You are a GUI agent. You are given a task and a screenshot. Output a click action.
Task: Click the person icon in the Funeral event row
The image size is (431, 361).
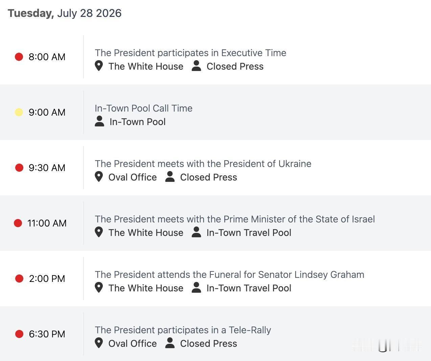196,288
